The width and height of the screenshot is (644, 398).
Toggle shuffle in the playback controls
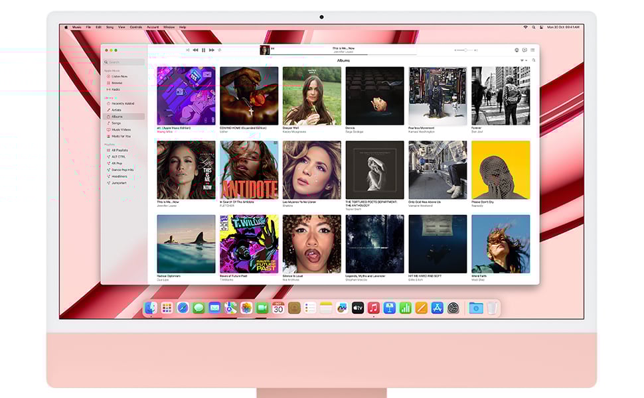point(188,50)
